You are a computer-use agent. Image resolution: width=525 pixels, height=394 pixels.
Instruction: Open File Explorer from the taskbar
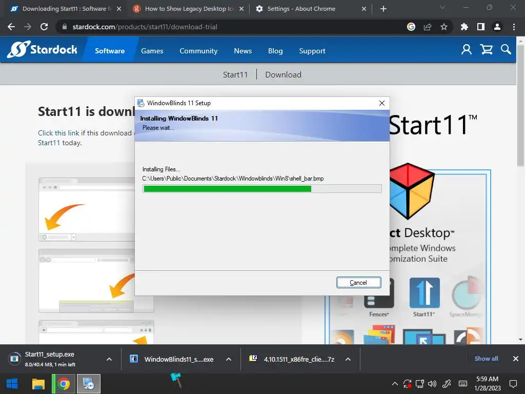click(x=38, y=384)
